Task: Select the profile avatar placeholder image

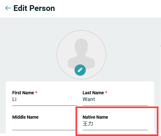Action: click(81, 55)
